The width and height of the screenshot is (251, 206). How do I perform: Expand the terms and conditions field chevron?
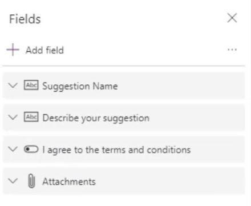coord(13,149)
